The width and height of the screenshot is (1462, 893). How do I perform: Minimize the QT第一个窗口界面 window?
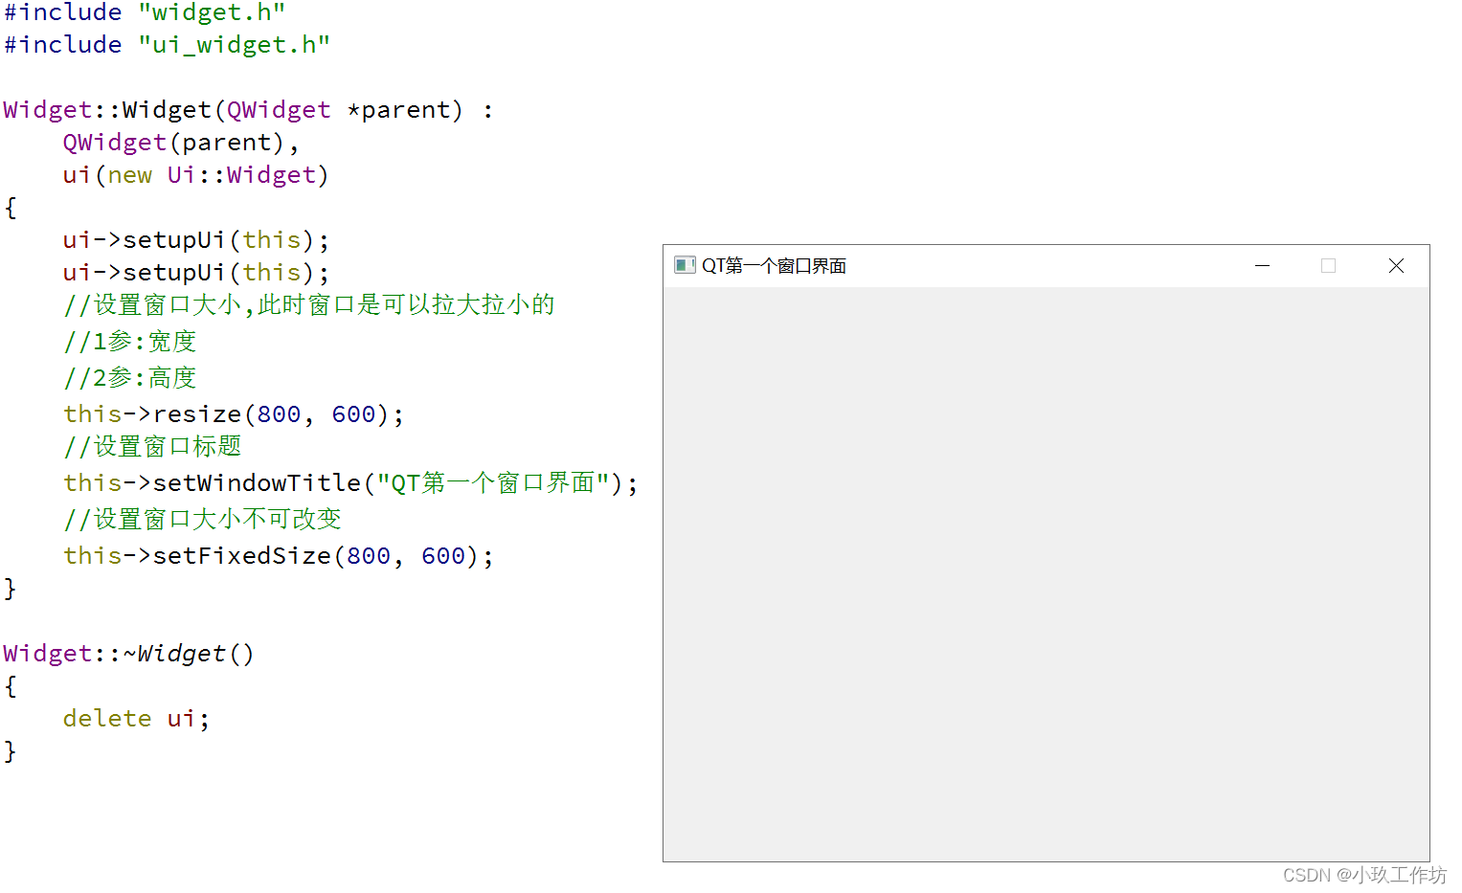[x=1262, y=265]
